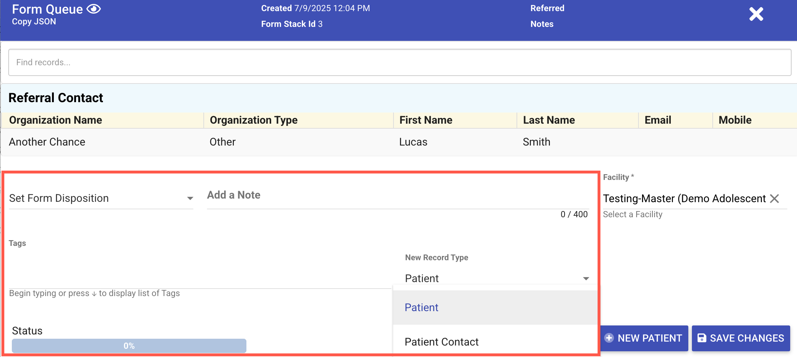Click the plus icon on New Patient
The height and width of the screenshot is (357, 797).
[609, 338]
